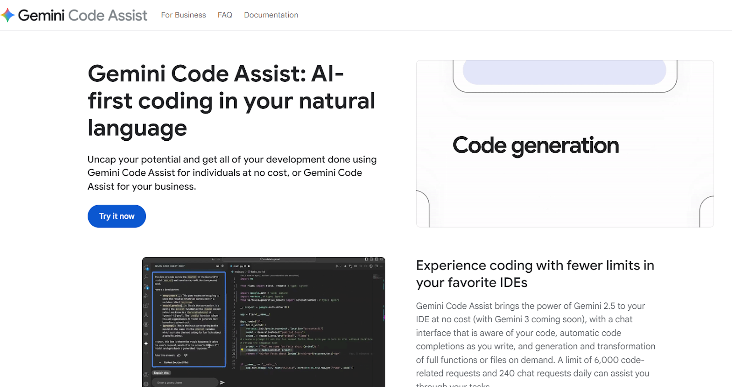Click the GitHub icon in IDE sidebar
Screen dimensions: 732x387
(x=146, y=324)
